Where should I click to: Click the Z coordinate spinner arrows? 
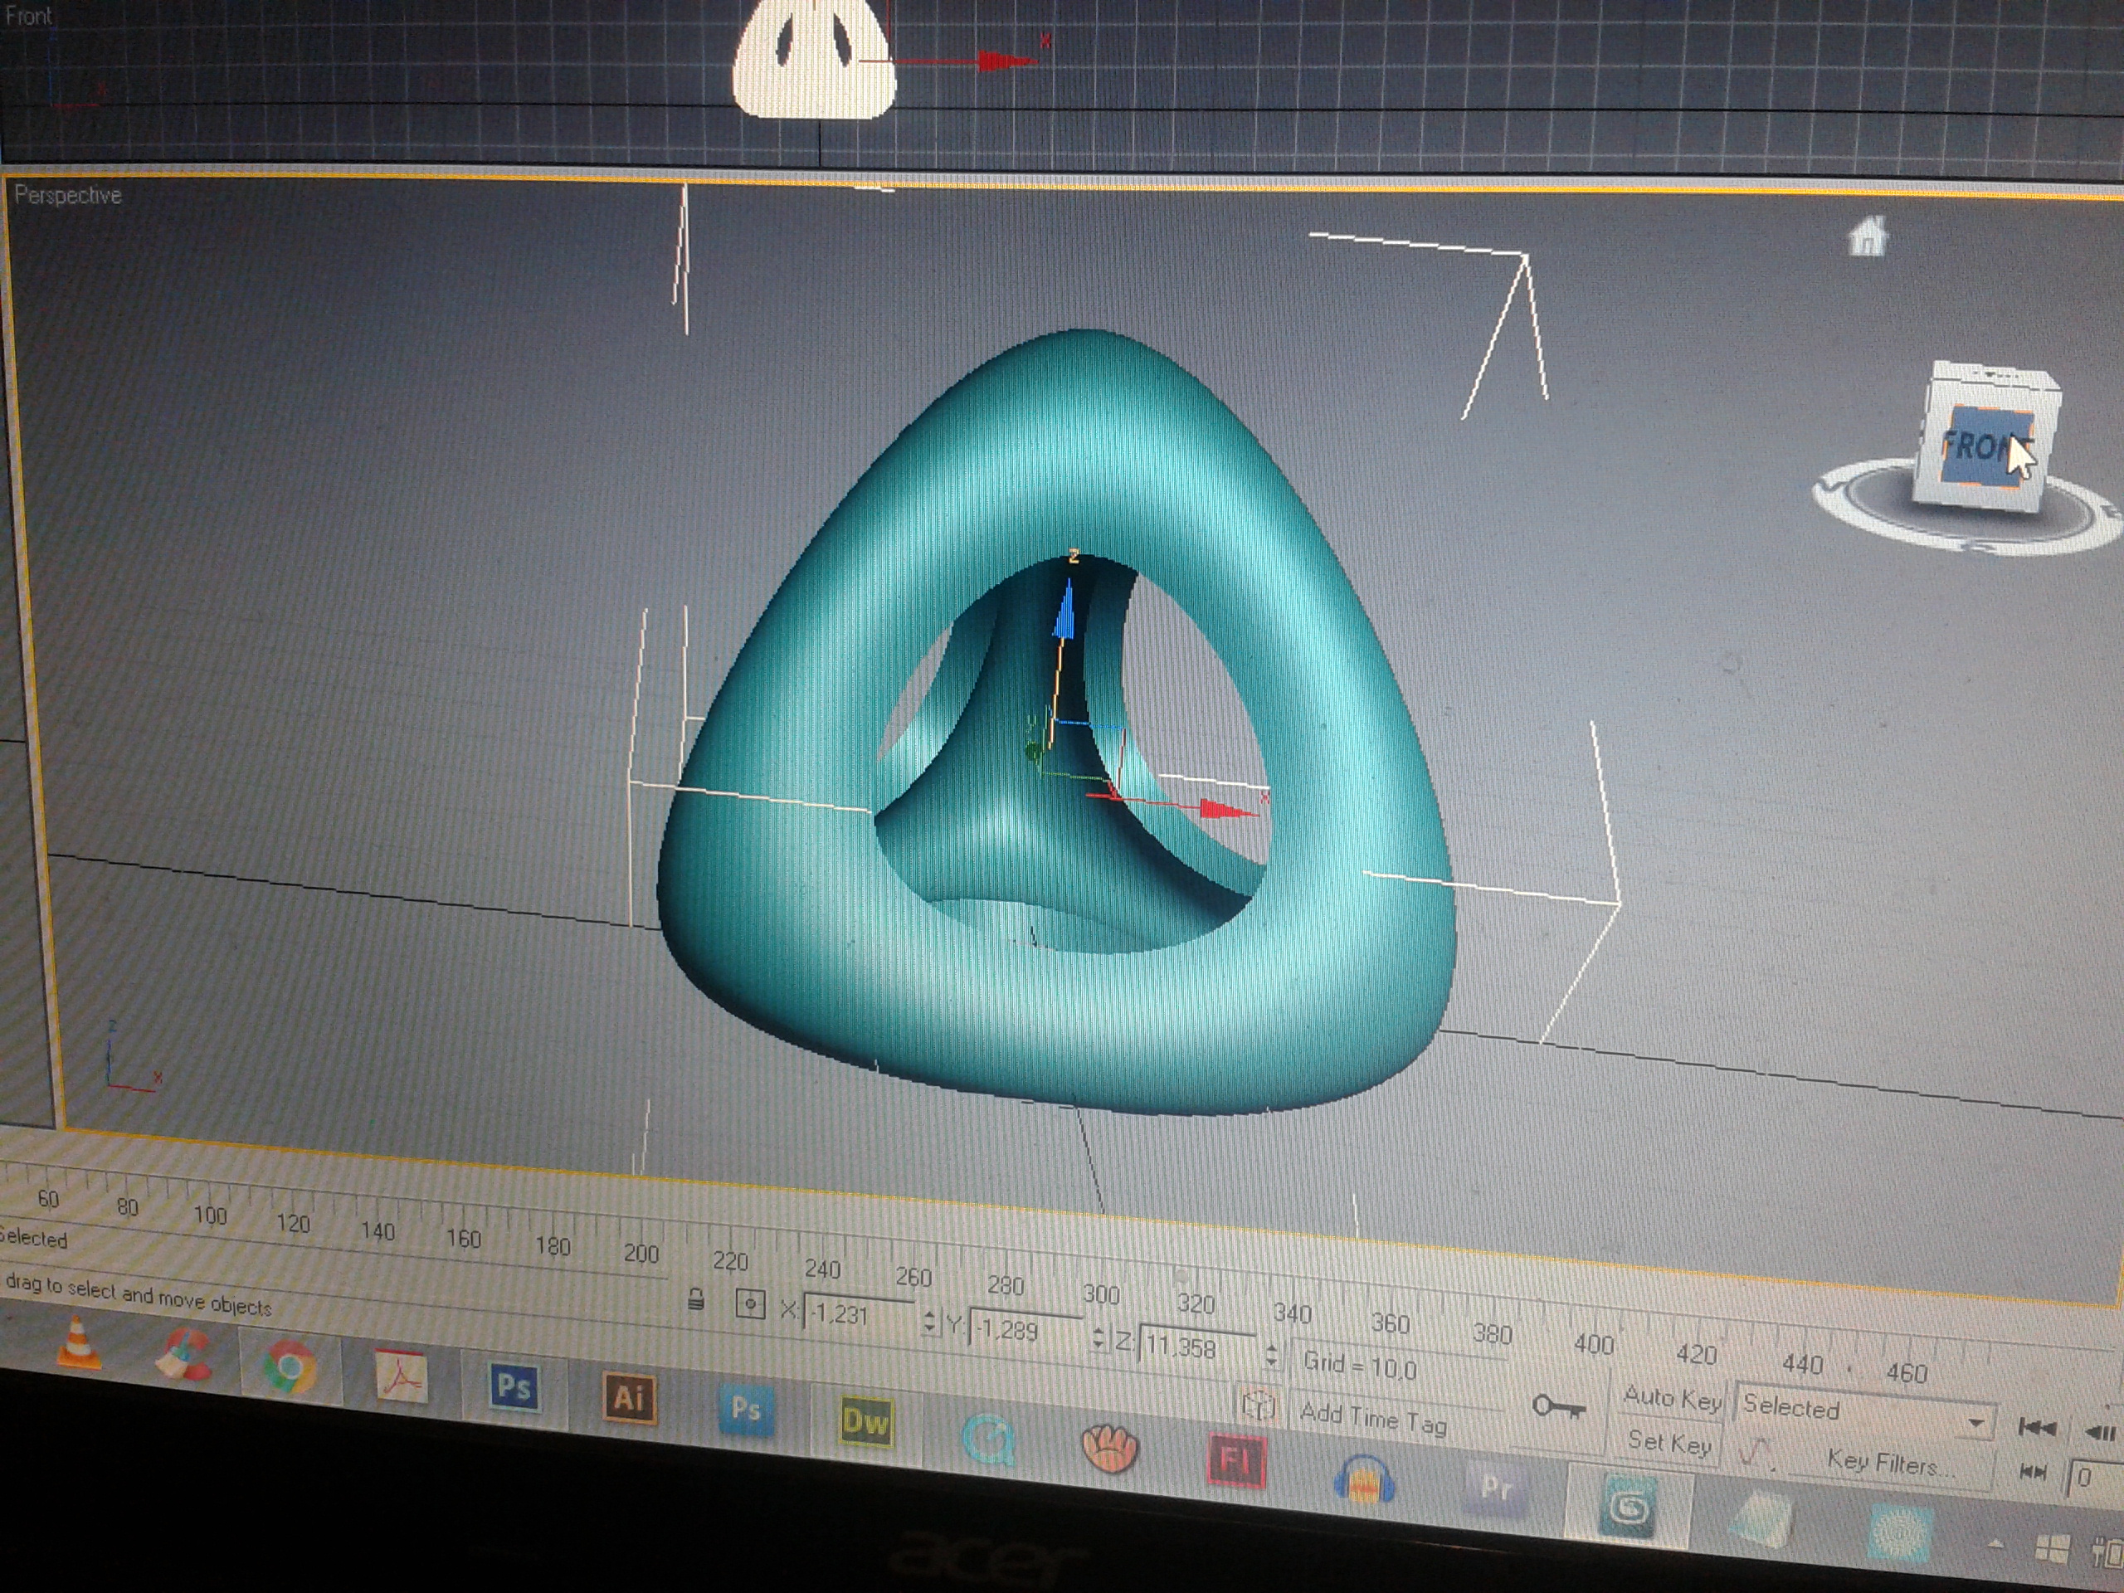1271,1354
